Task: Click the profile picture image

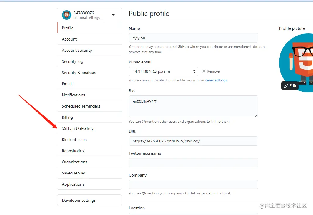Action: (296, 63)
